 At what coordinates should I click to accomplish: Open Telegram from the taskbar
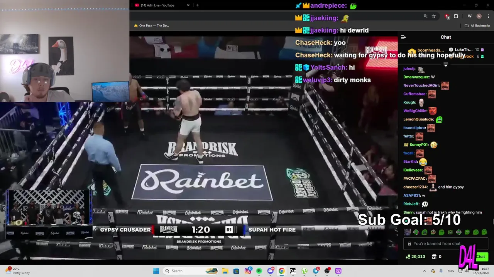316,271
